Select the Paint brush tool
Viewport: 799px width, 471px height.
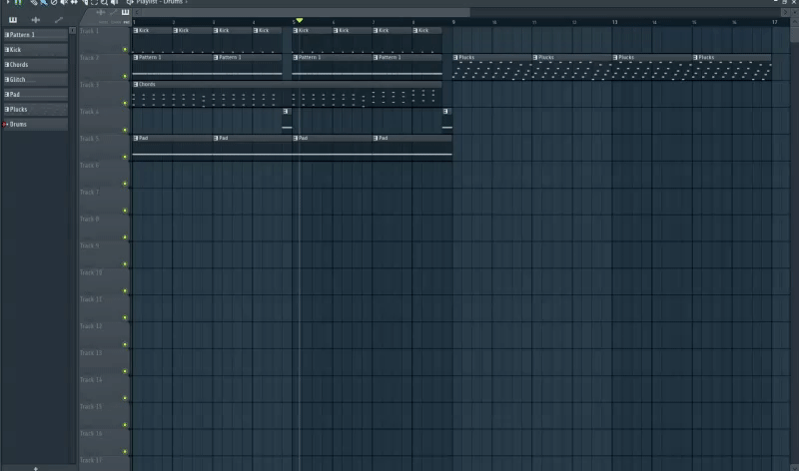click(x=44, y=2)
